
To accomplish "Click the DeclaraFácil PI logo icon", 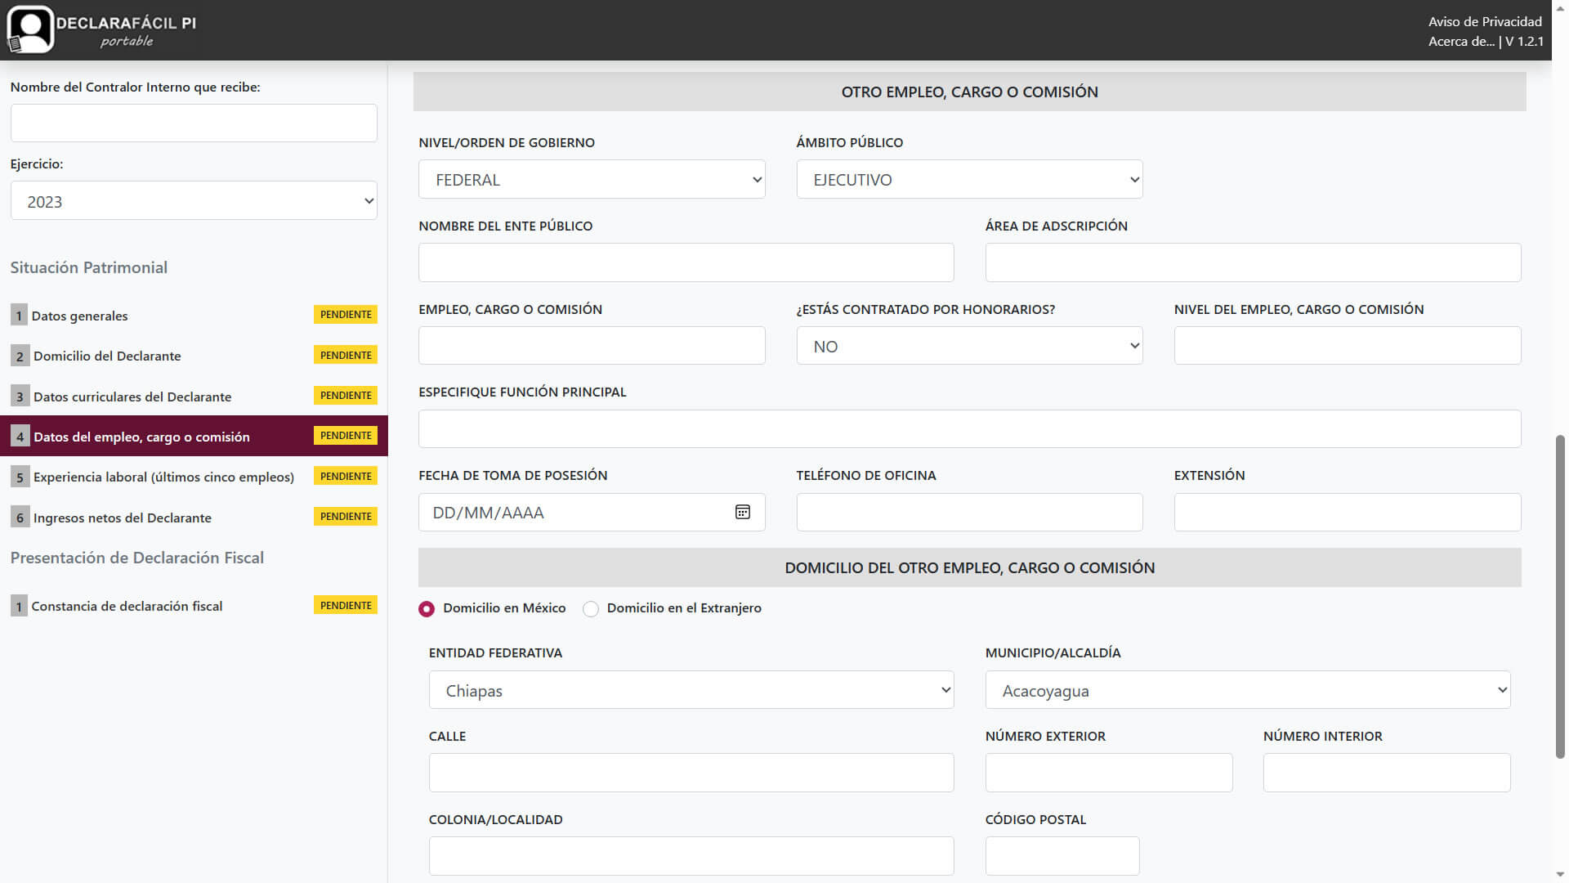I will click(x=30, y=29).
